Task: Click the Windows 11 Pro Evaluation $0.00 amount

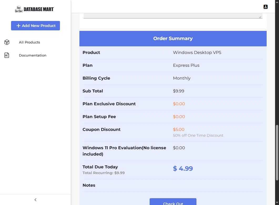Action: (x=179, y=148)
